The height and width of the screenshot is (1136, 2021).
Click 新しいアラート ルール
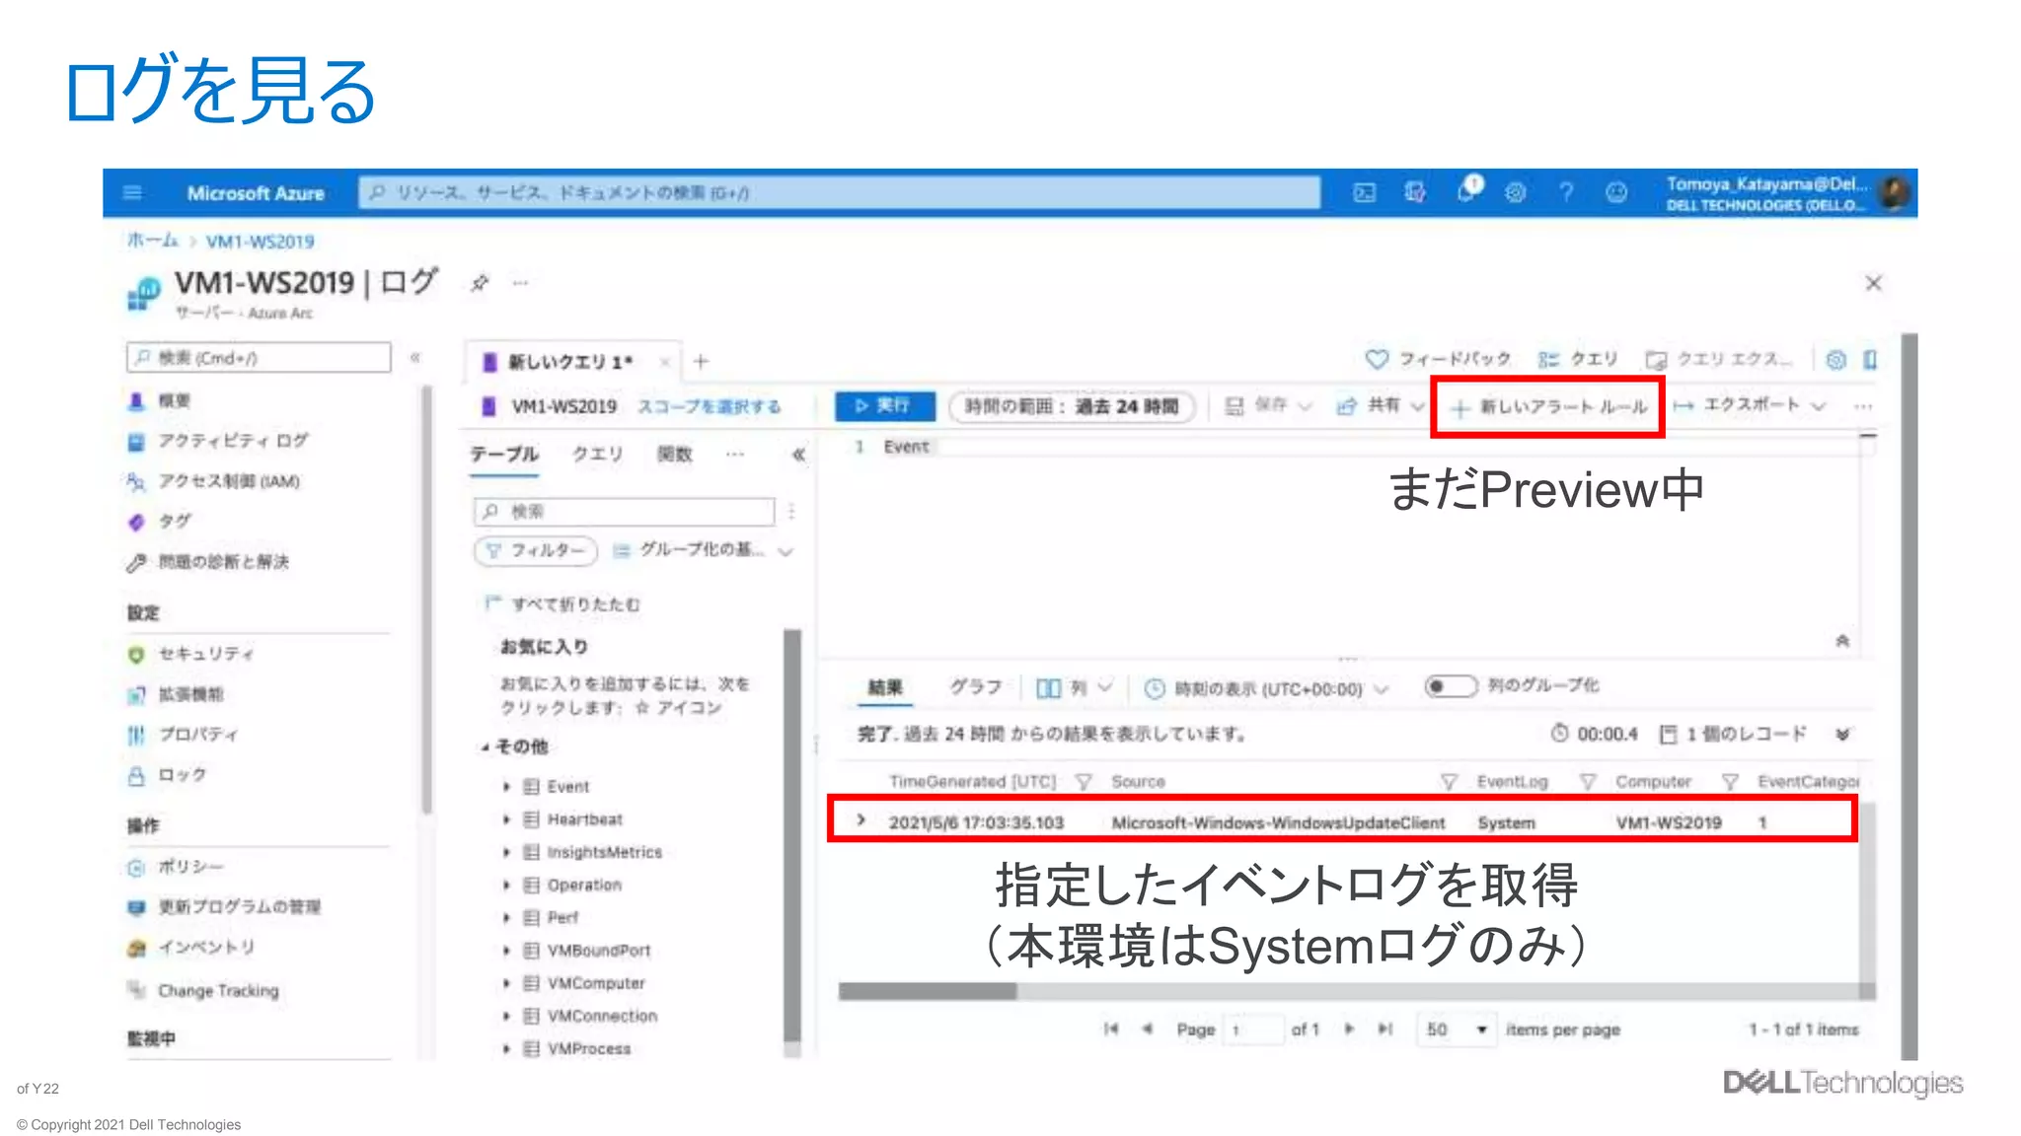1547,406
